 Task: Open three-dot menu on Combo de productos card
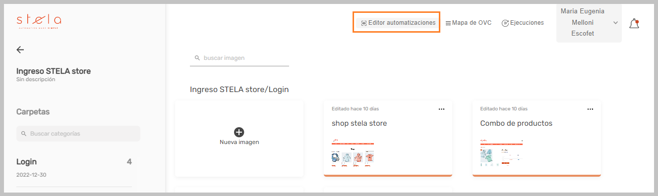[x=590, y=109]
